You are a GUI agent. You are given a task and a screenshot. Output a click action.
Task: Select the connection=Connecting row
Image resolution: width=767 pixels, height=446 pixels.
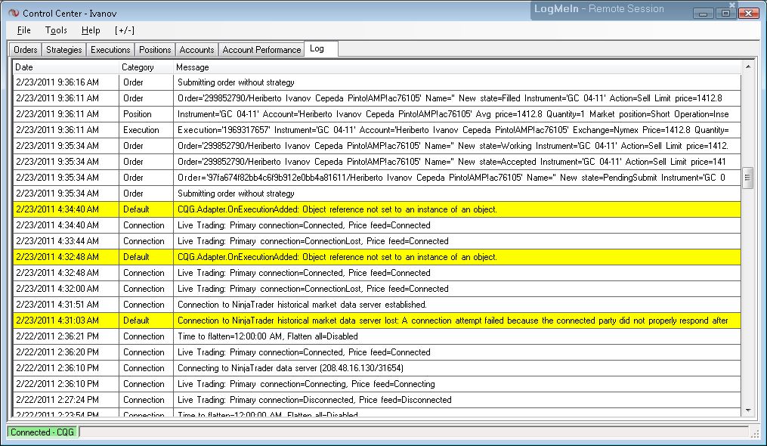point(376,384)
